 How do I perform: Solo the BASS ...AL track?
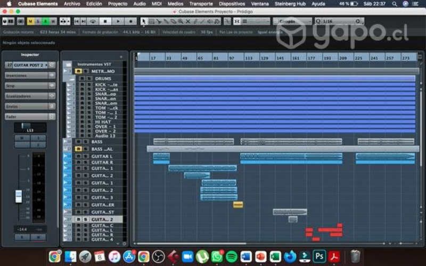[85, 149]
